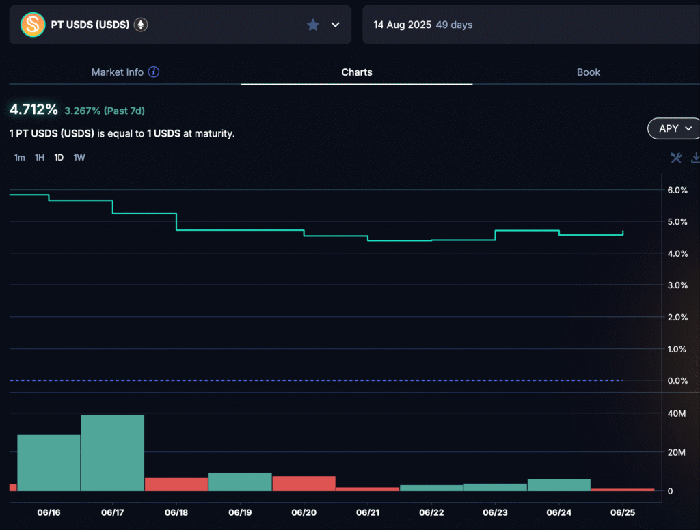Click the 20M volume axis label
The height and width of the screenshot is (530, 700).
point(677,452)
